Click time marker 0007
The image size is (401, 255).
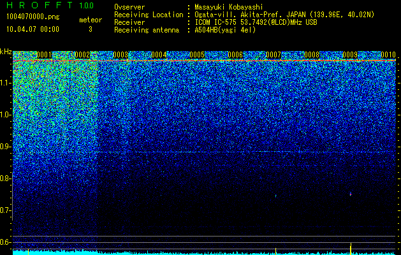(273, 55)
